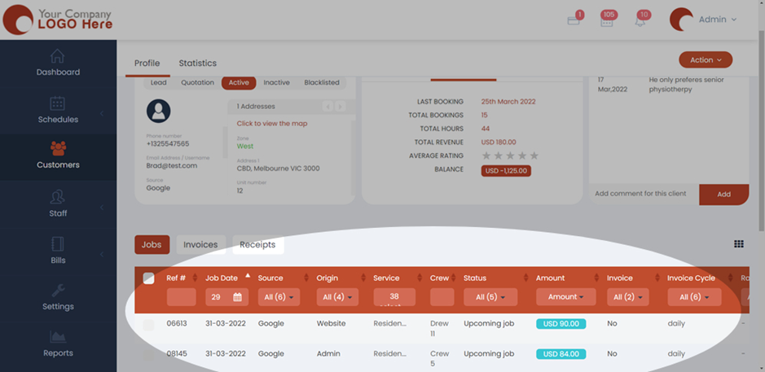The height and width of the screenshot is (372, 765).
Task: Open the Staff icon in sidebar
Action: (57, 197)
